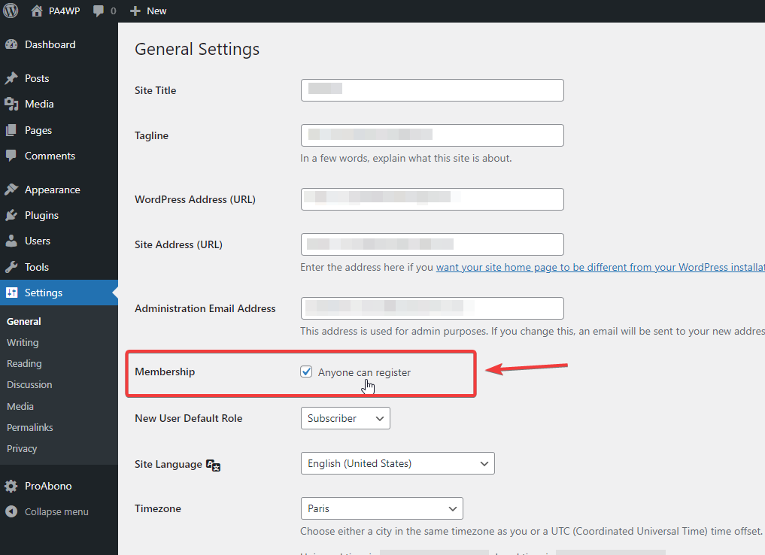Click the Appearance brush icon
Image resolution: width=765 pixels, height=555 pixels.
pos(11,190)
